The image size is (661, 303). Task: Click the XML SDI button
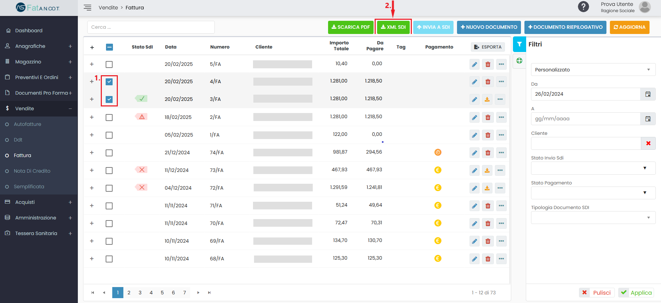click(393, 27)
